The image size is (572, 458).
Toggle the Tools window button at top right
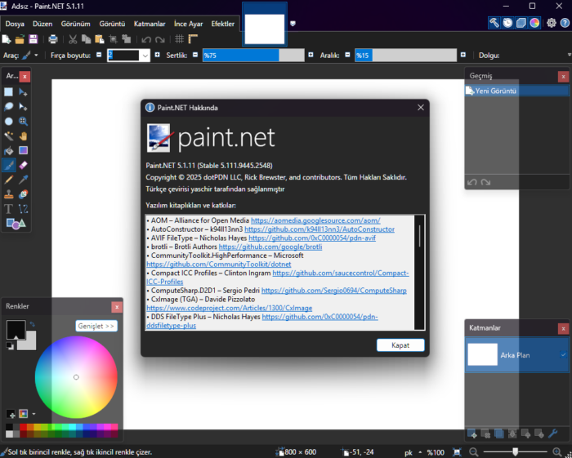click(494, 23)
